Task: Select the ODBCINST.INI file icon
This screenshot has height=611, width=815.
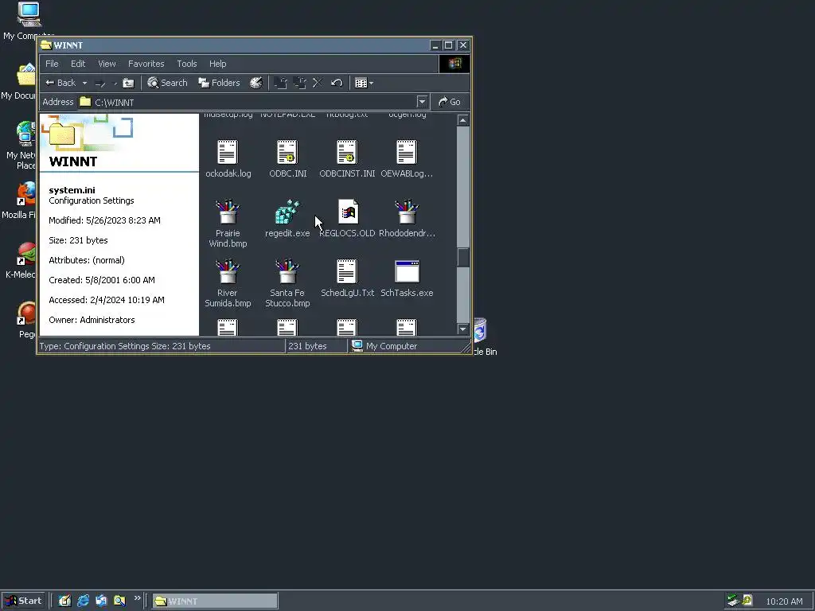Action: tap(347, 152)
